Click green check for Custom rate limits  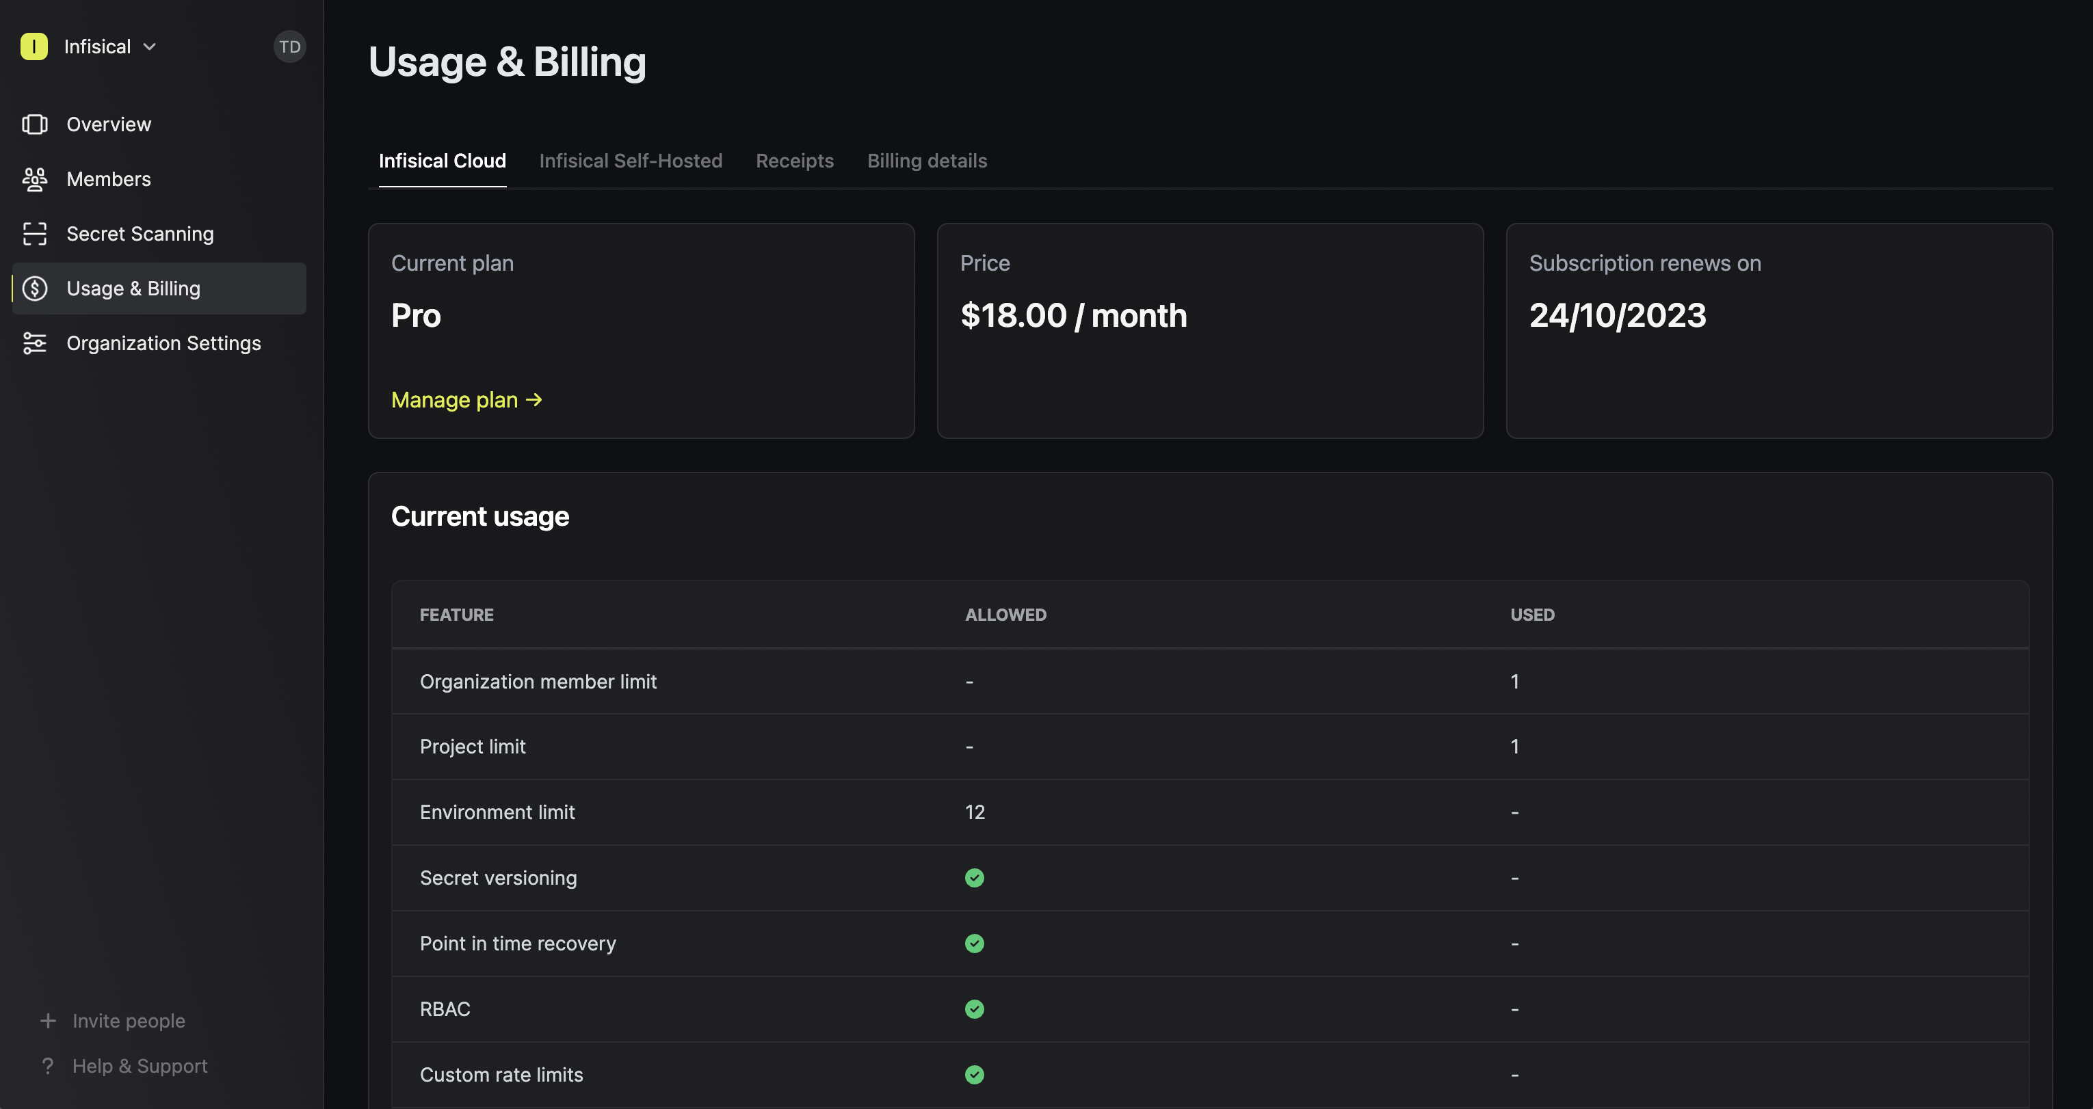click(x=974, y=1075)
